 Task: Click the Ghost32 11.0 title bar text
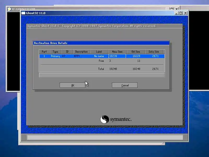coord(36,13)
